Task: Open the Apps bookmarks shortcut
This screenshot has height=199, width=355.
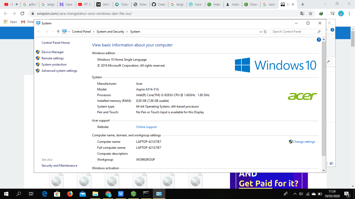Action: pos(10,22)
